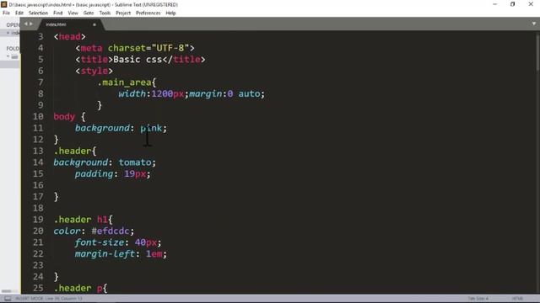Click the 'body' selector on line 10
Viewport: 540px width, 303px height.
(x=64, y=116)
